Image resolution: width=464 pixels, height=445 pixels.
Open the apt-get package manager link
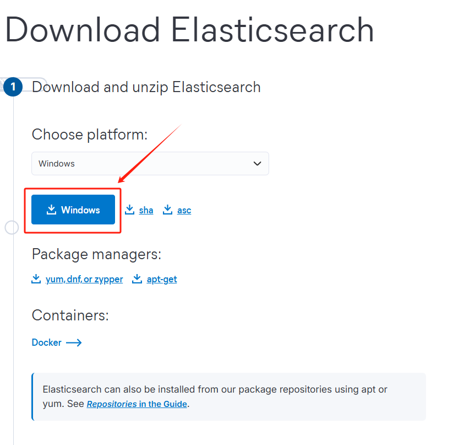tap(162, 279)
